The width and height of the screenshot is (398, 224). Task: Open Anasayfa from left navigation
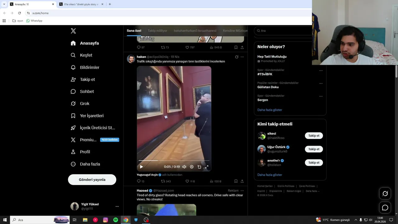pyautogui.click(x=85, y=43)
